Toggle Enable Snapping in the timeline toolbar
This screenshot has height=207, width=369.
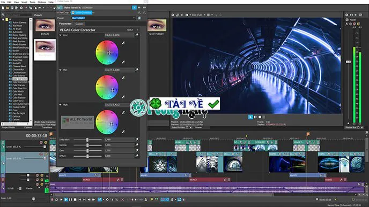tap(163, 200)
